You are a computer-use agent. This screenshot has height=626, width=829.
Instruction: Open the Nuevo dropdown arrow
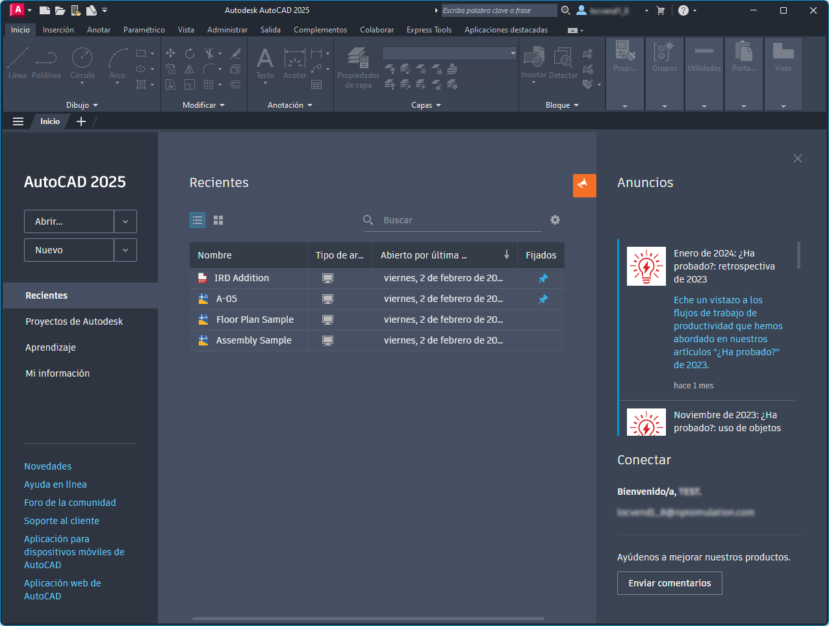tap(125, 250)
